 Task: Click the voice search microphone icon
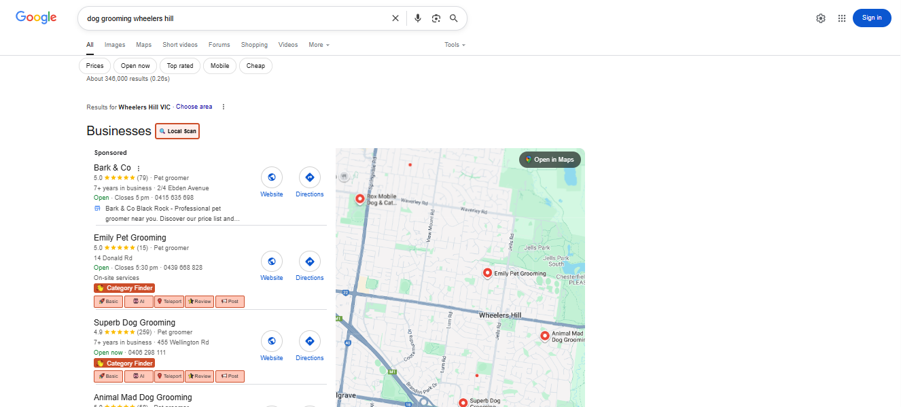tap(418, 18)
